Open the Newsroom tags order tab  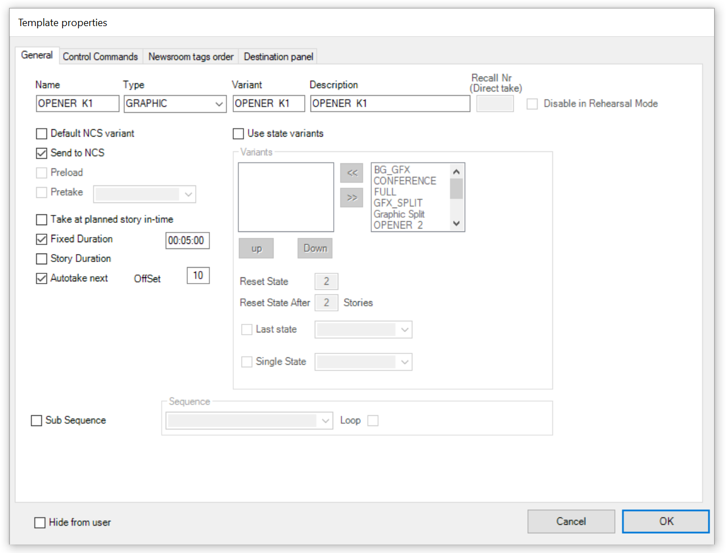click(x=191, y=57)
